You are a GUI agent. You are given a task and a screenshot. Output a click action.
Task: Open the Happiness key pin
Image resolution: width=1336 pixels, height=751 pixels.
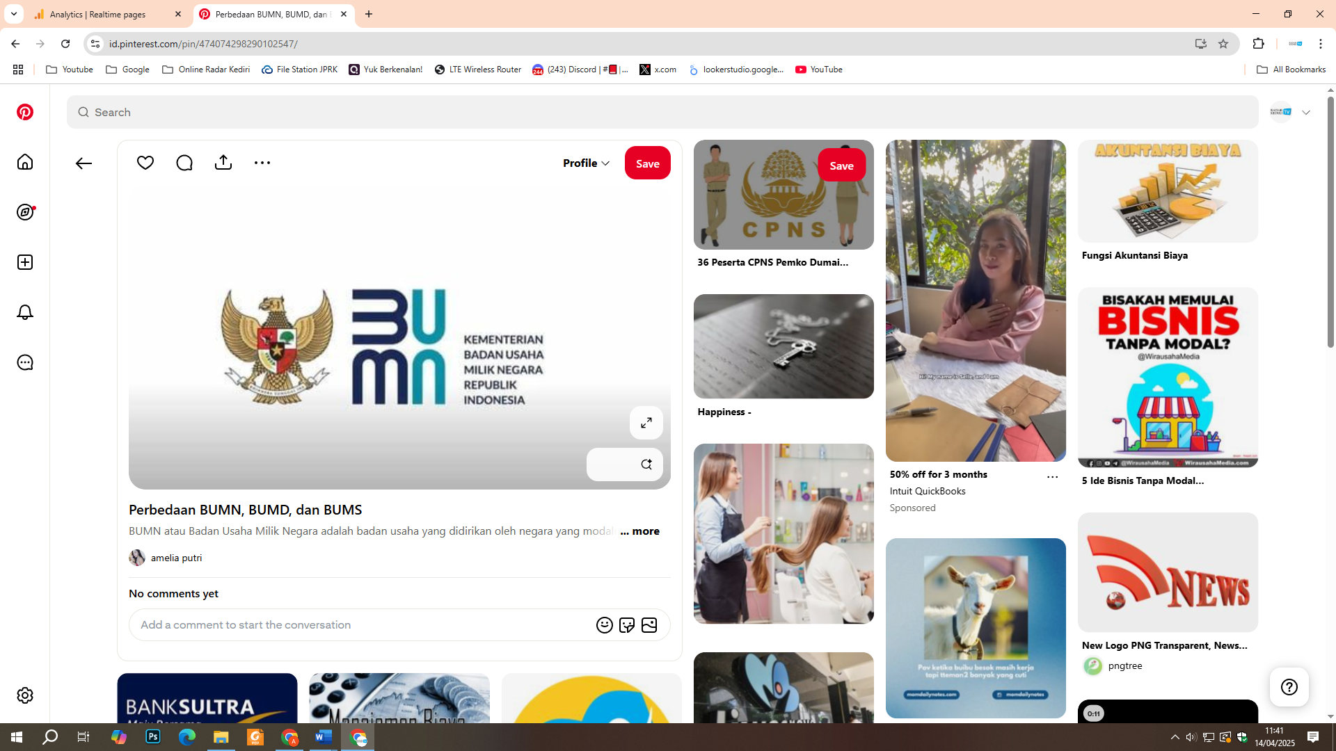(784, 346)
